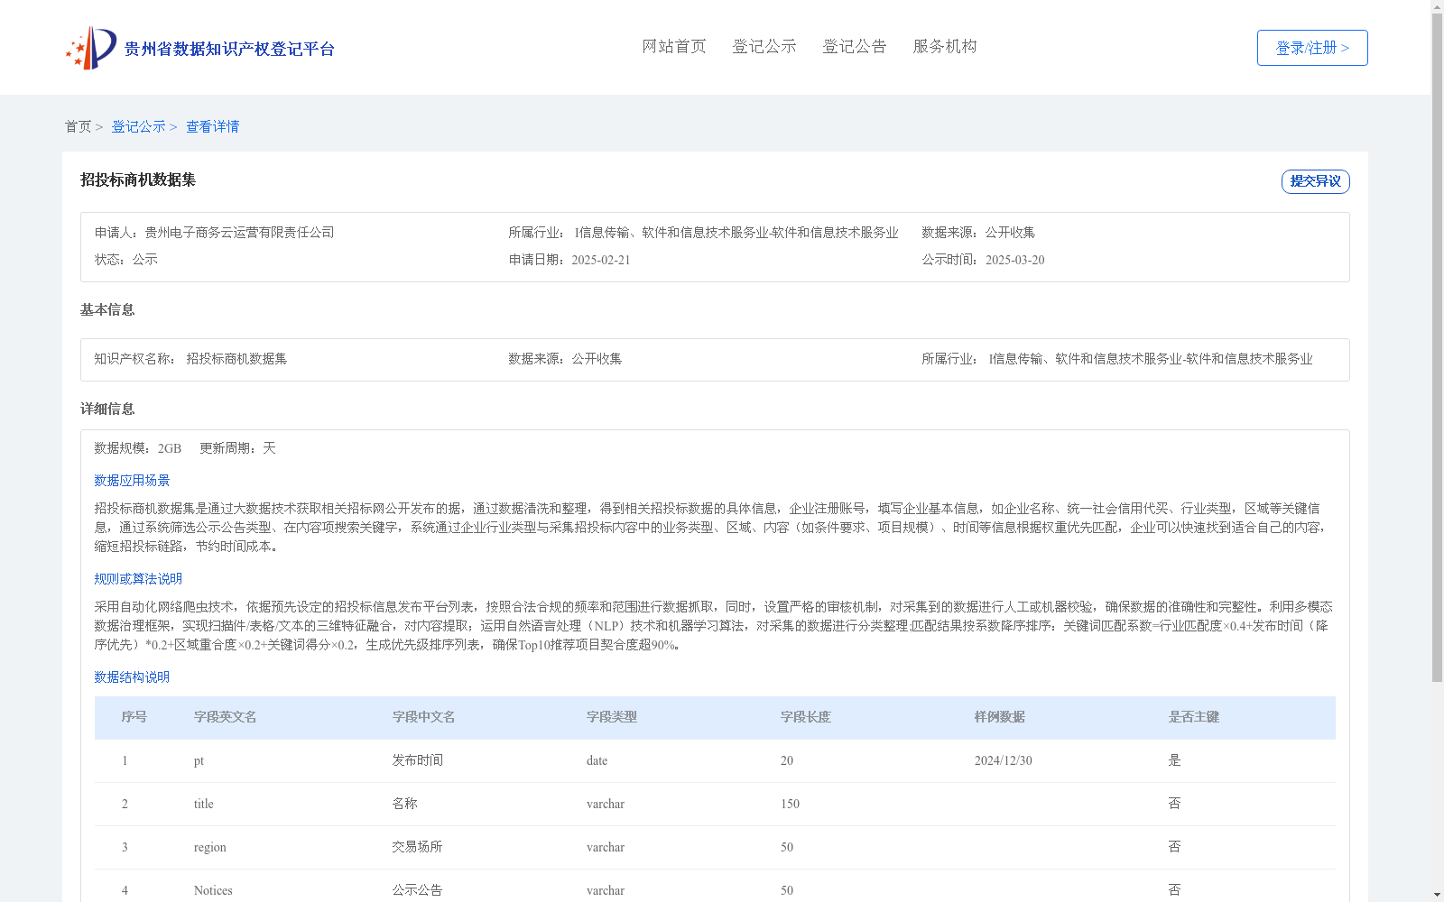Click the 字段类型 column header
The image size is (1444, 902).
click(x=612, y=717)
